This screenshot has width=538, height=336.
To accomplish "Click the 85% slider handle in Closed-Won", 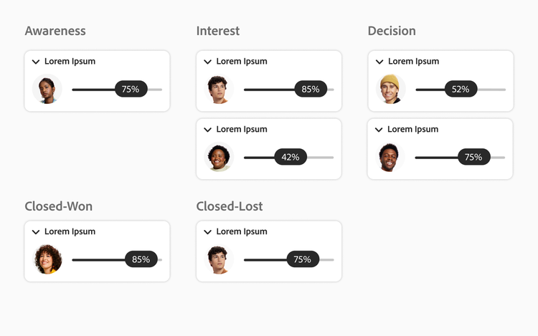I will [141, 259].
